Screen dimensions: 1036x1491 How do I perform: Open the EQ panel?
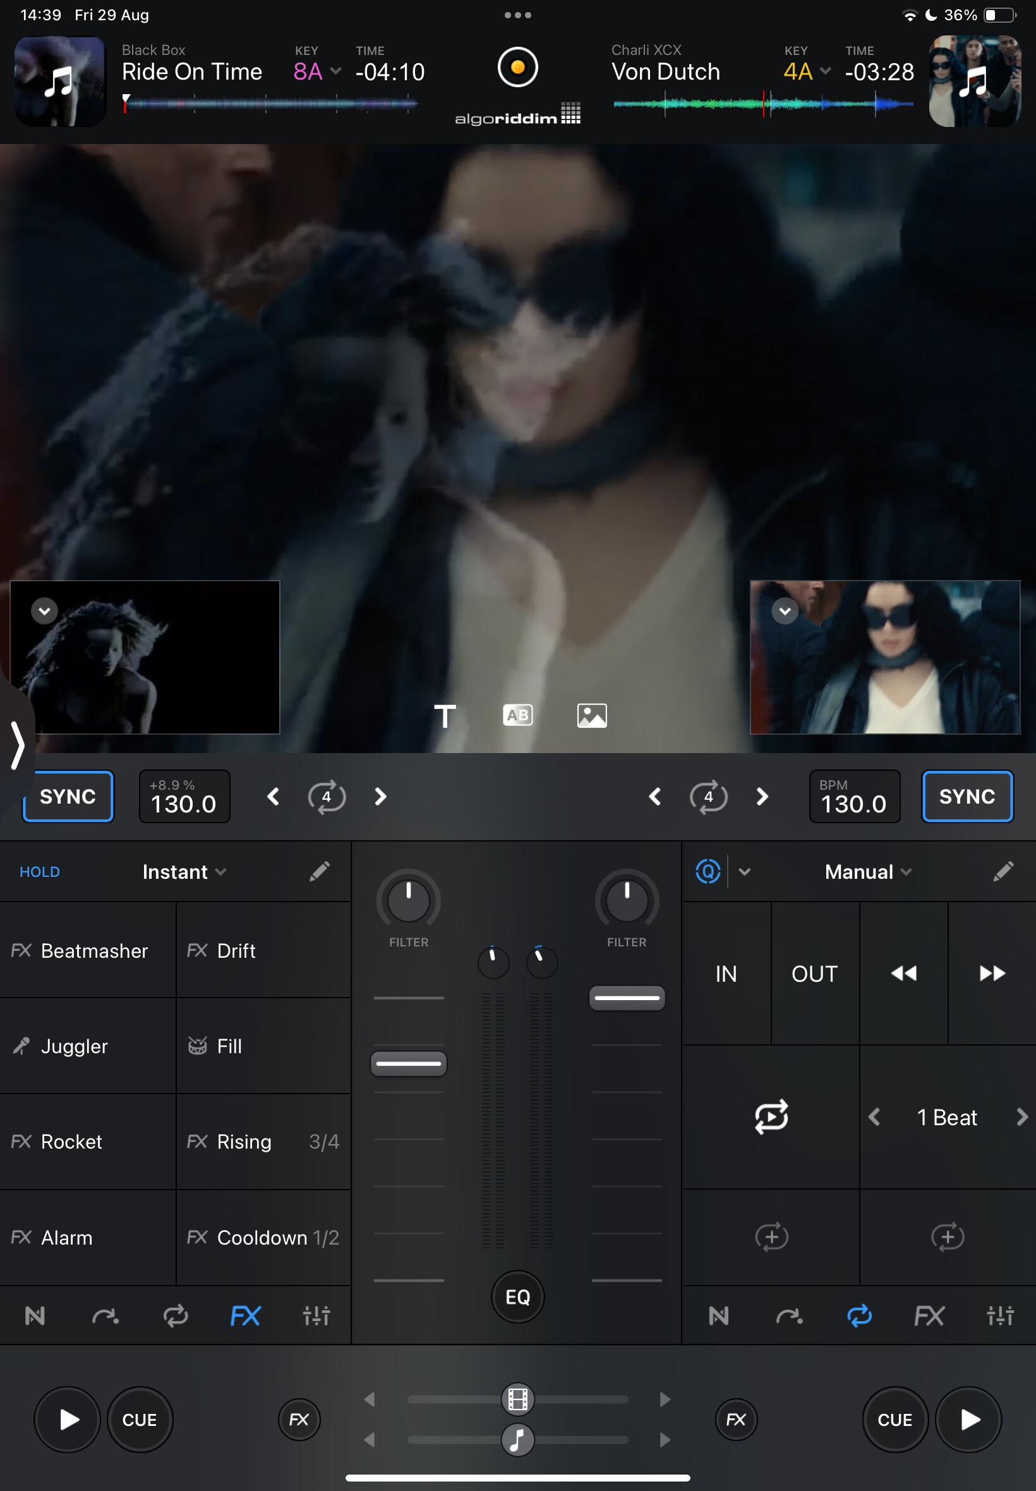(517, 1297)
